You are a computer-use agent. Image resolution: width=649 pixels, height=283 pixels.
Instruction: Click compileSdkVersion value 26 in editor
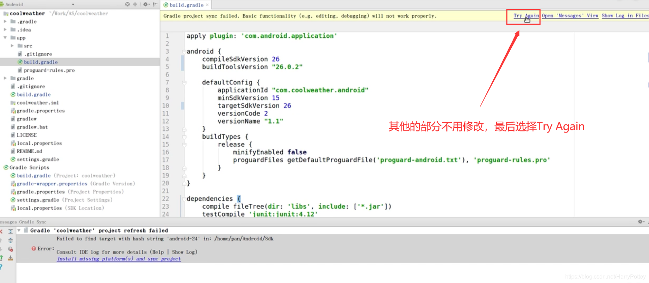(x=275, y=59)
